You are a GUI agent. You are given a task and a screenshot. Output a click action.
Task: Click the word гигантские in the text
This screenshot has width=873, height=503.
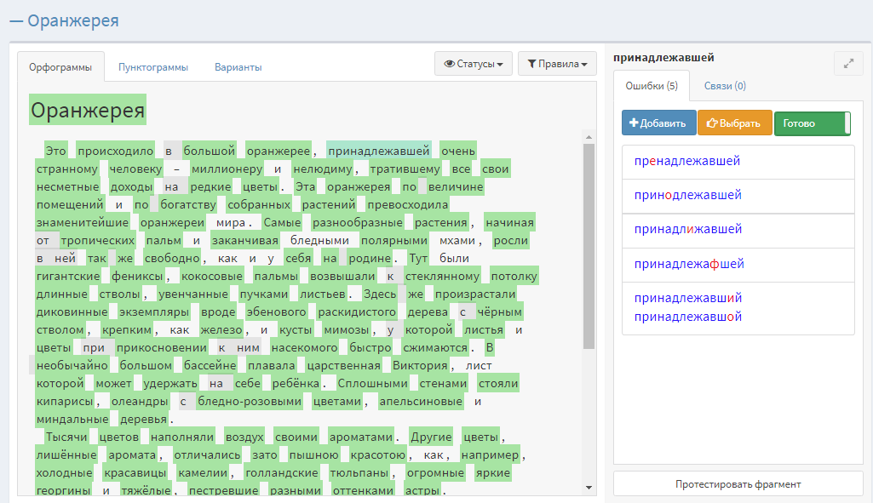pos(68,276)
